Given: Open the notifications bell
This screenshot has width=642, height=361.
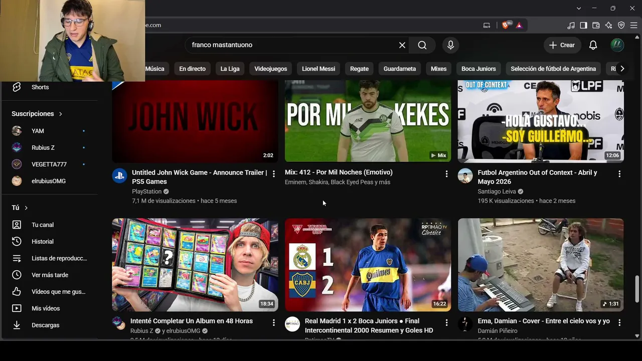Looking at the screenshot, I should click(593, 45).
